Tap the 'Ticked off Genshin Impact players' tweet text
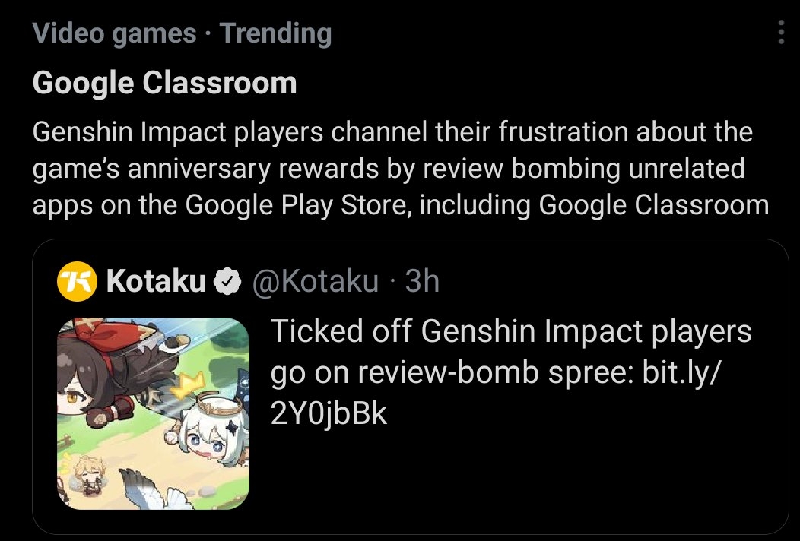Viewport: 800px width, 541px height. pos(511,331)
